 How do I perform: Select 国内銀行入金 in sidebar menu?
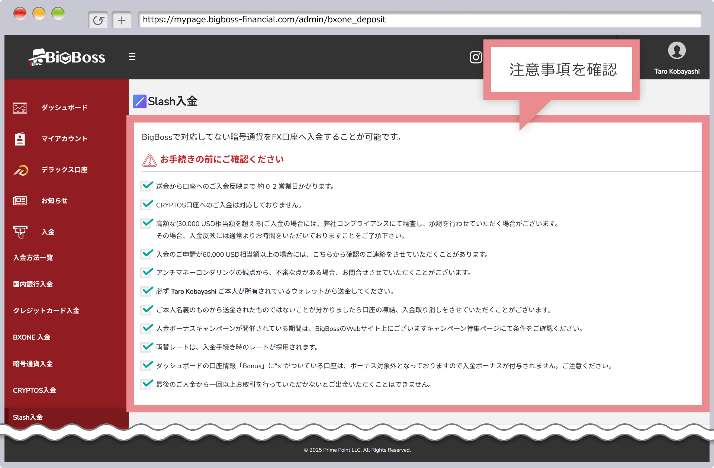(x=33, y=284)
